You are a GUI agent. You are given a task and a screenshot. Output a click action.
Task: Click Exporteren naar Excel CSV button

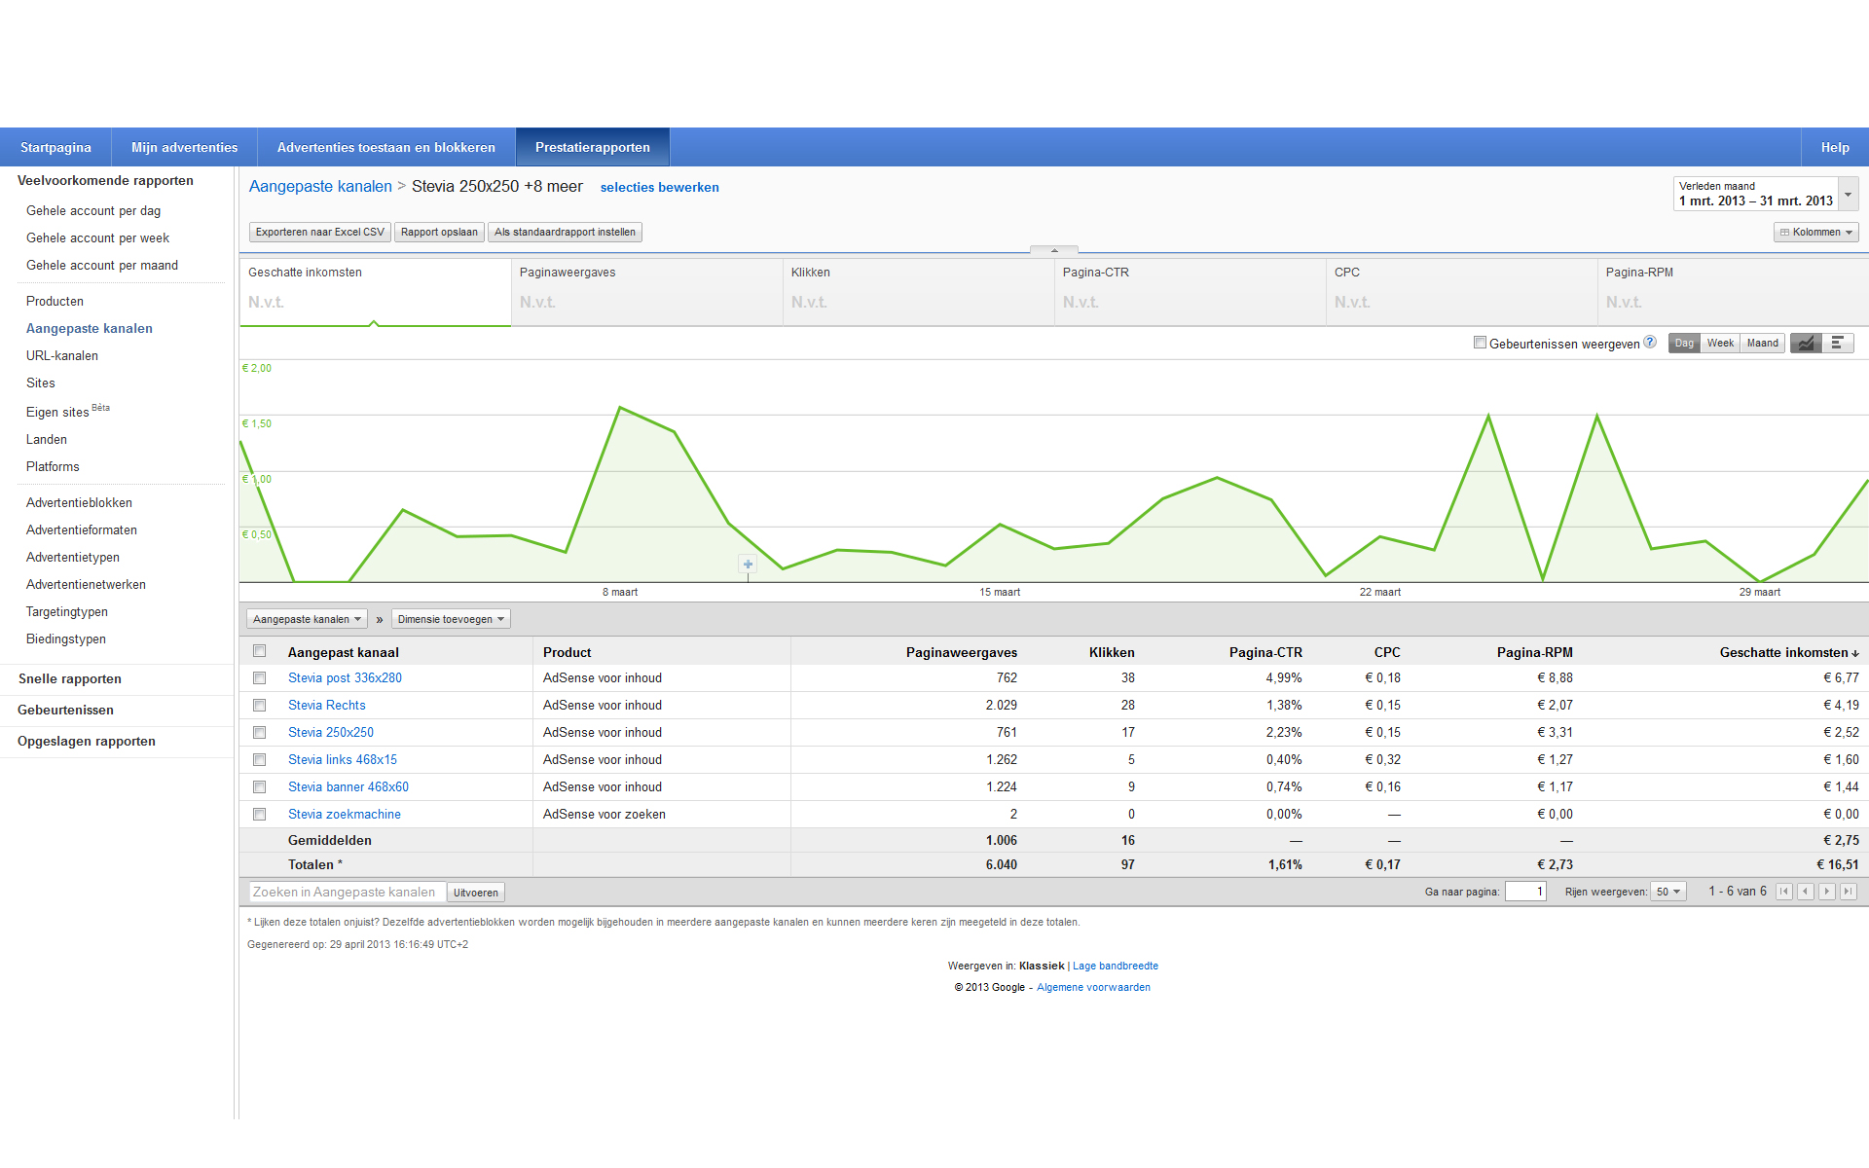(319, 232)
